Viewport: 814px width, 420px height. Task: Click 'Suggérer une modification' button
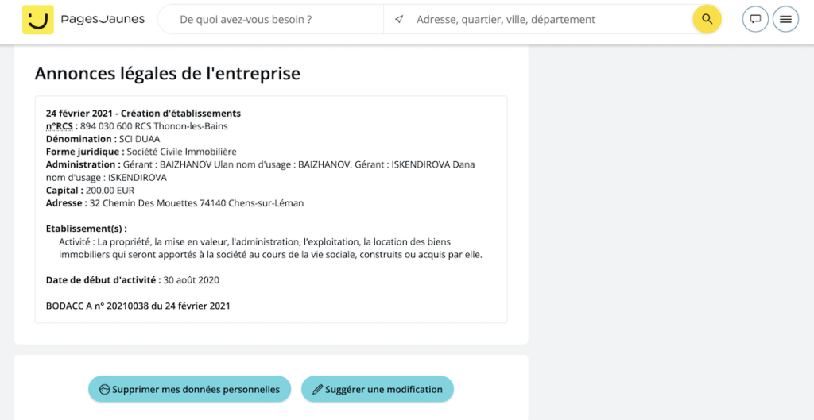pyautogui.click(x=377, y=389)
